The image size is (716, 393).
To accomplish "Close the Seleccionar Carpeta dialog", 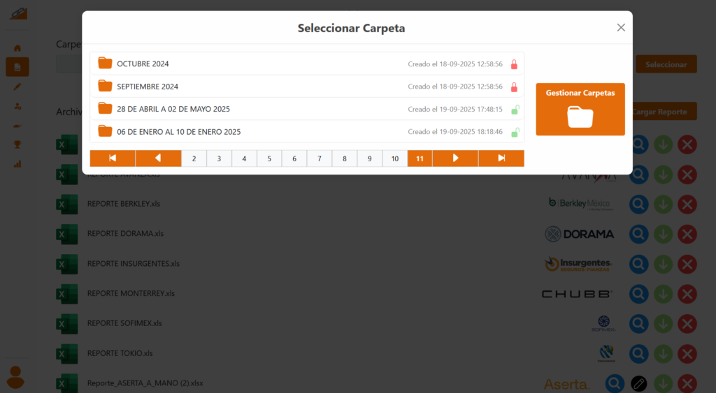I will pyautogui.click(x=621, y=28).
